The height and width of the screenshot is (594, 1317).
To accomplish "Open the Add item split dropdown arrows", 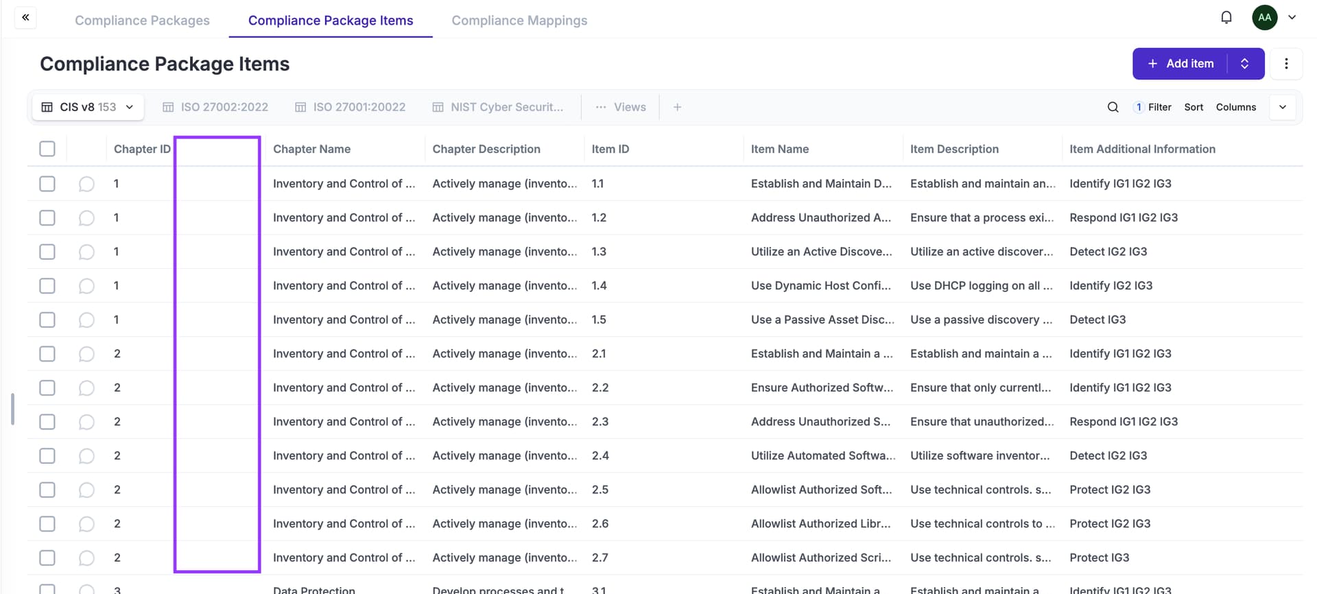I will pos(1244,64).
